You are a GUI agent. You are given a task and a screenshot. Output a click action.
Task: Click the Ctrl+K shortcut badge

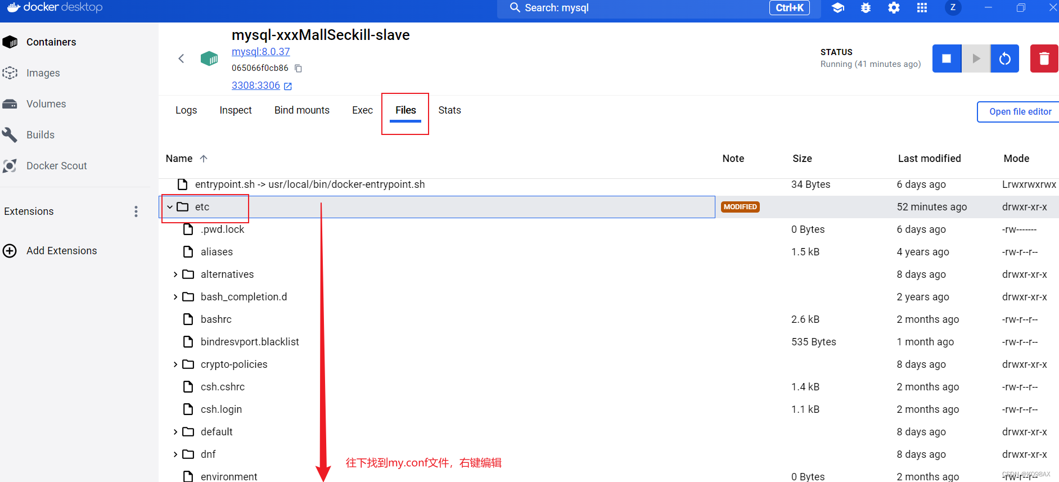coord(790,8)
